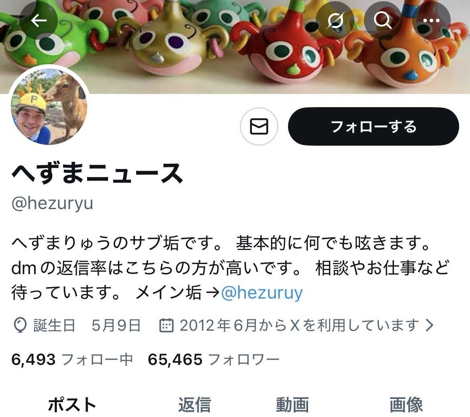Tap the calendar join-date icon

(166, 325)
